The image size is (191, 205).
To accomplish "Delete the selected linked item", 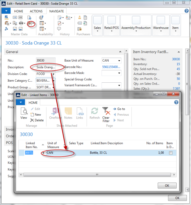I will coord(37,120).
